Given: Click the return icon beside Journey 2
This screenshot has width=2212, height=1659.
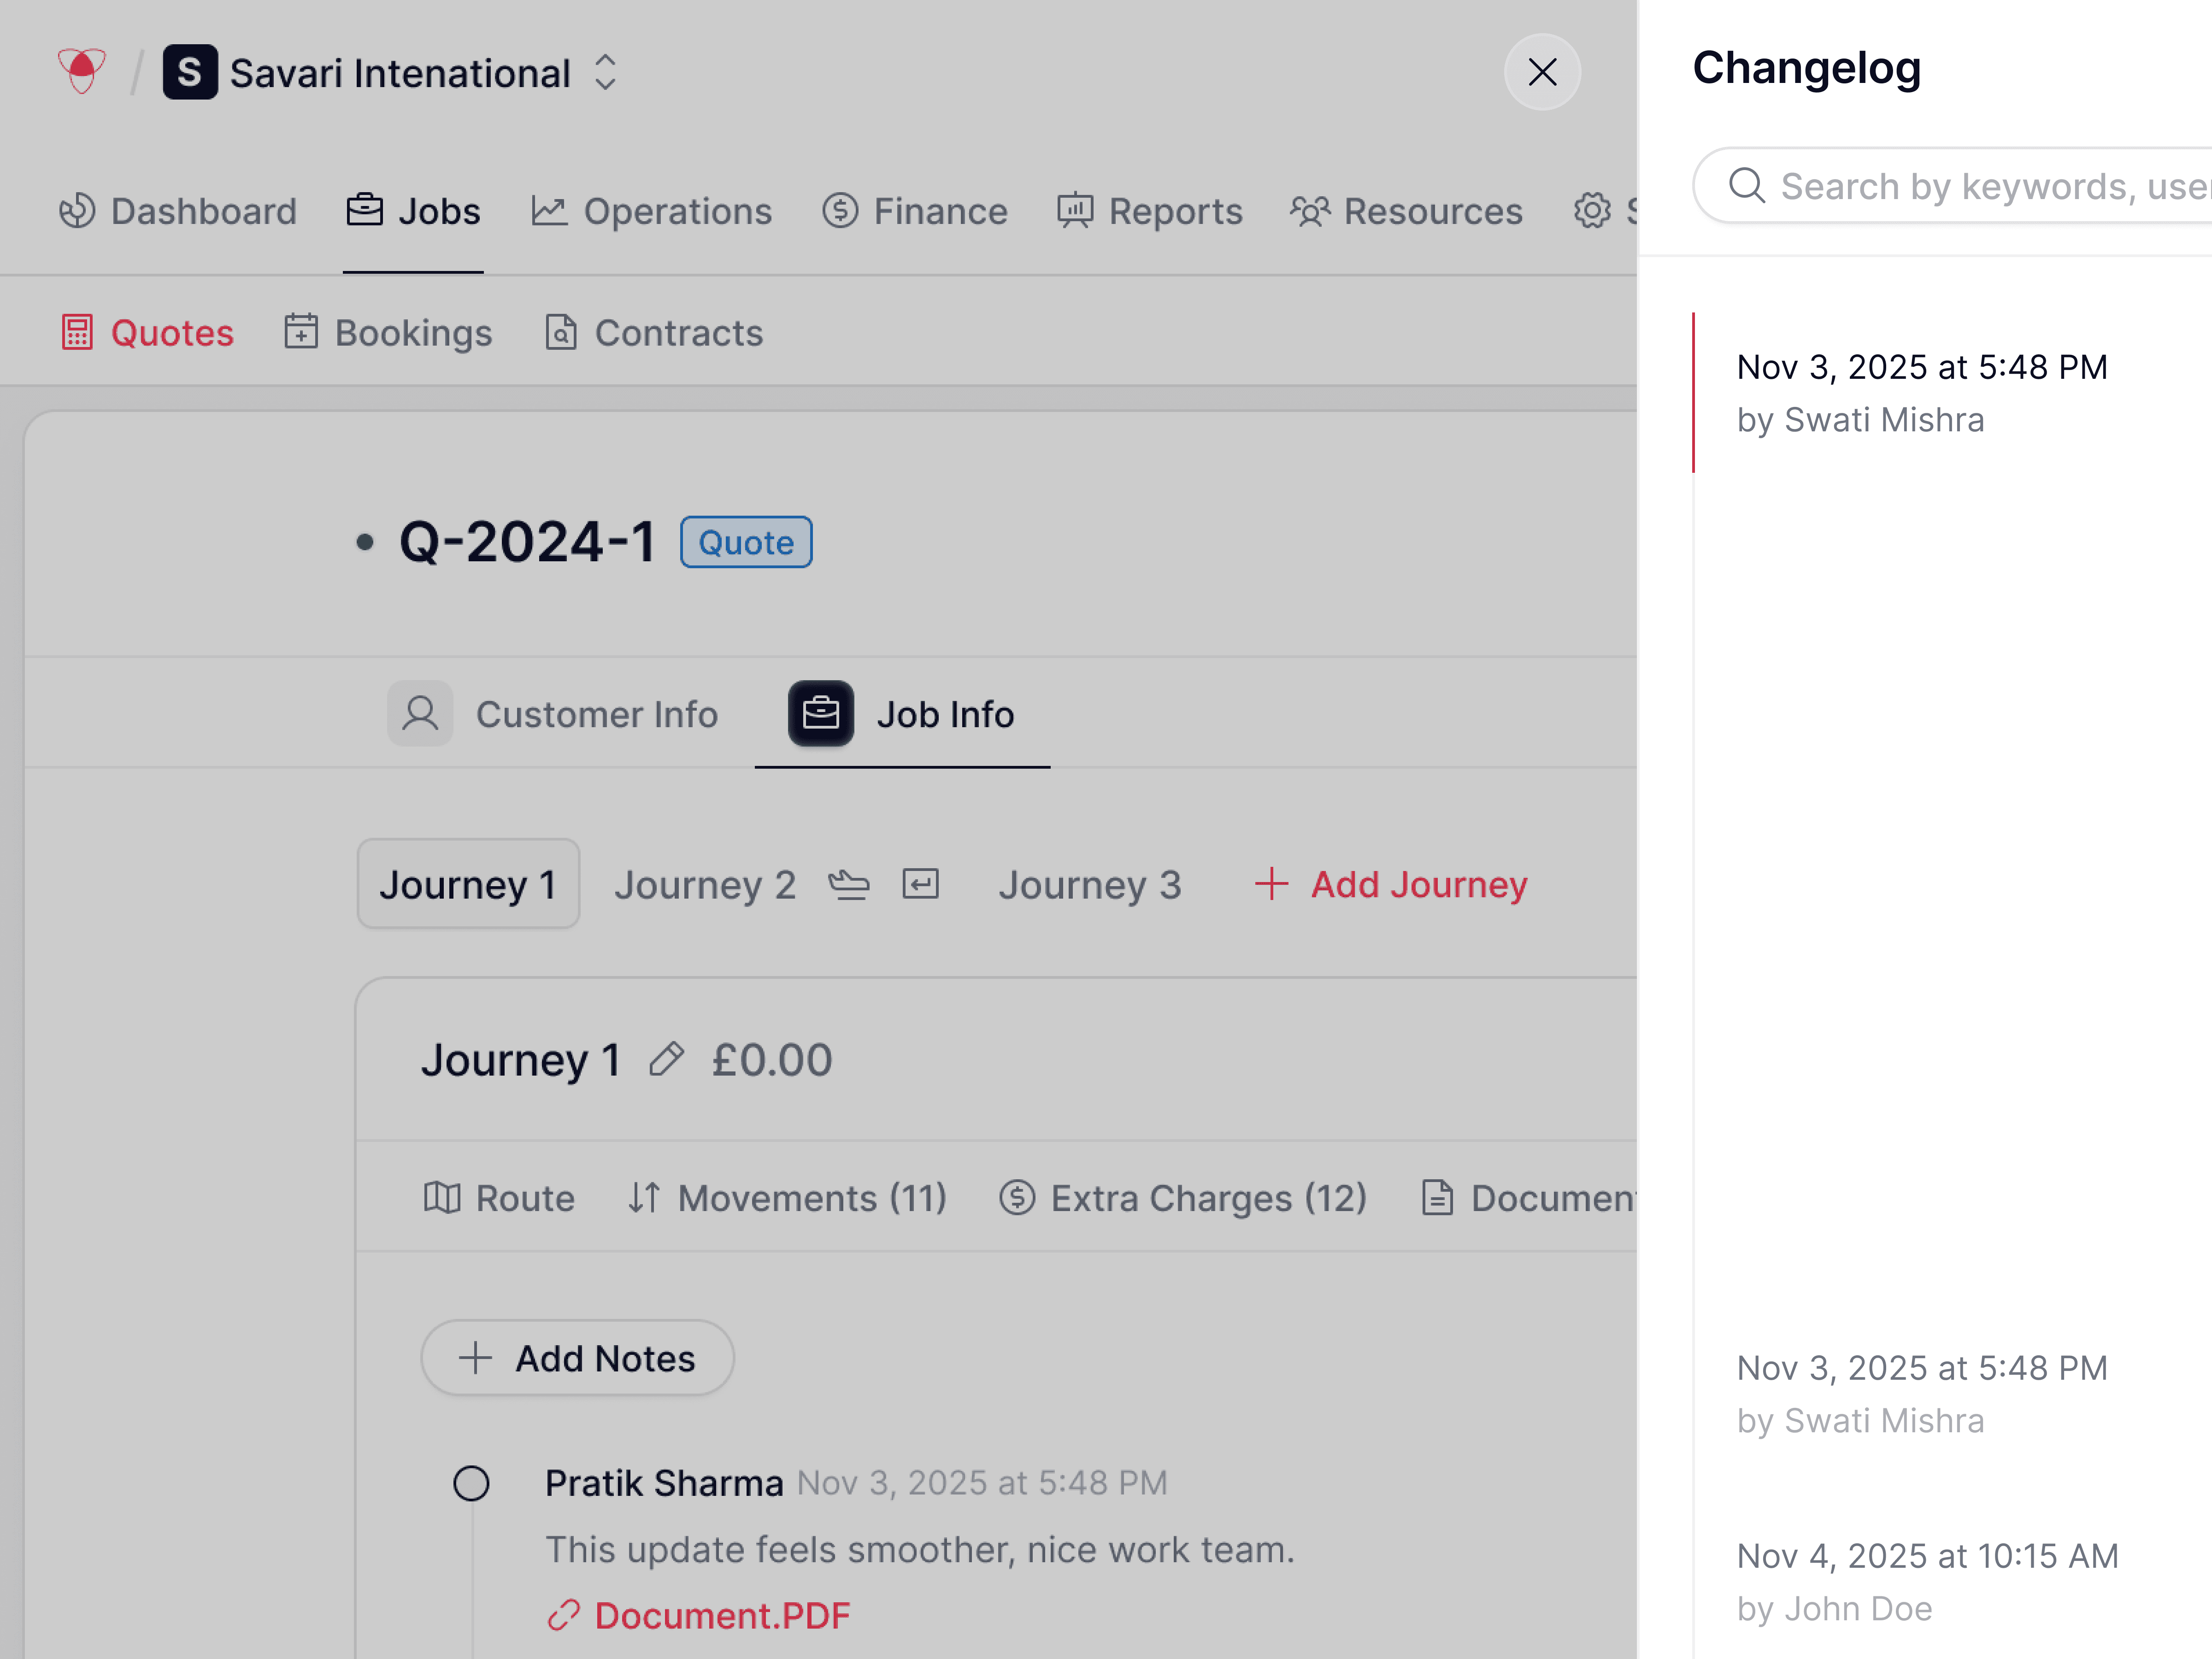Looking at the screenshot, I should pyautogui.click(x=920, y=885).
